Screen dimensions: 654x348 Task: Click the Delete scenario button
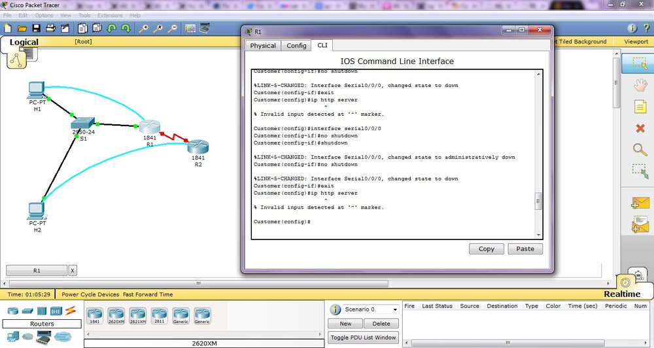[381, 323]
